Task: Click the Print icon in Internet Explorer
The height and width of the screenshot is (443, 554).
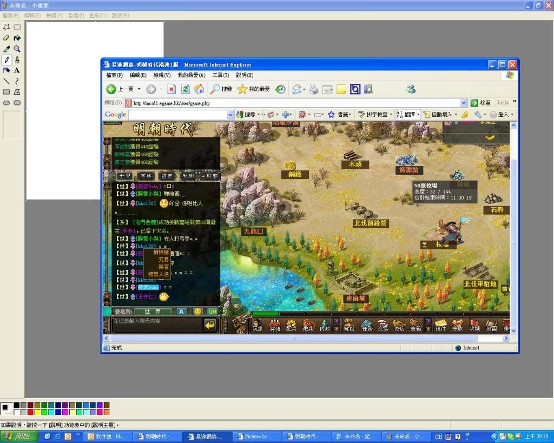Action: 313,89
